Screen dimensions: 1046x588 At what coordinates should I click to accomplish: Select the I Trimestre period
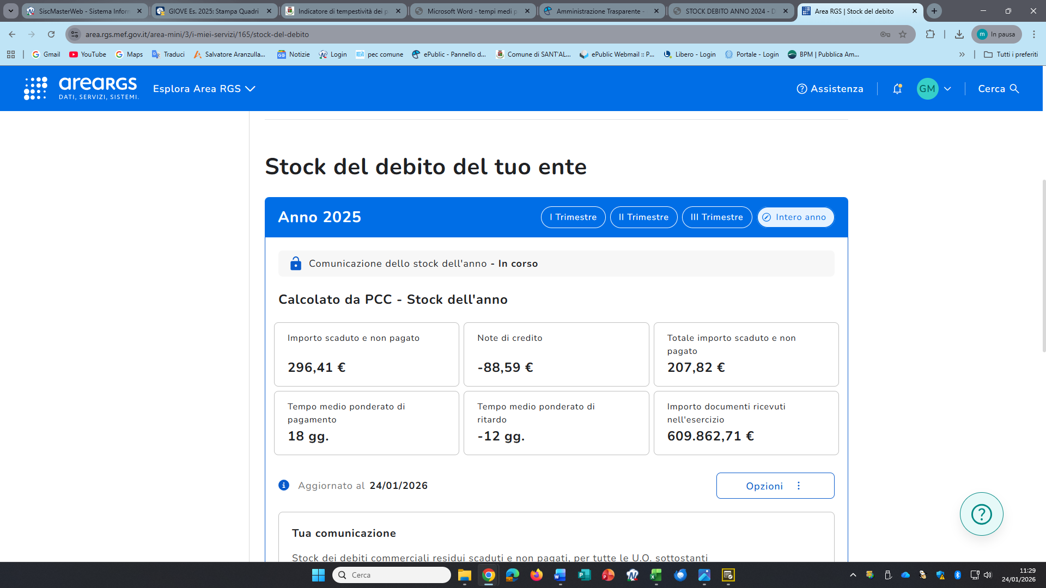tap(573, 217)
